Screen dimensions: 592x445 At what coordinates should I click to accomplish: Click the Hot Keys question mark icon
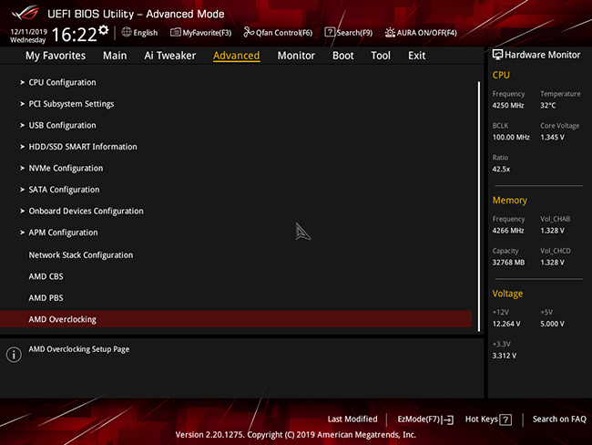point(505,419)
